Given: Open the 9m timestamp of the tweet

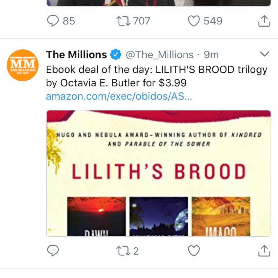Looking at the screenshot, I should [211, 55].
